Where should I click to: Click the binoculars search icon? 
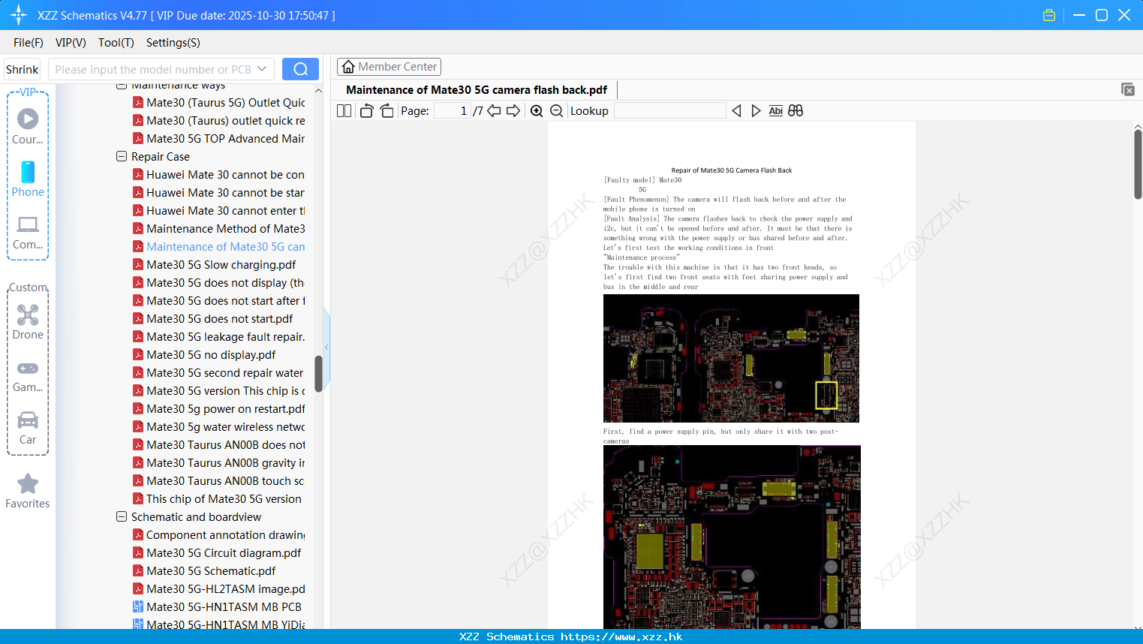point(796,110)
